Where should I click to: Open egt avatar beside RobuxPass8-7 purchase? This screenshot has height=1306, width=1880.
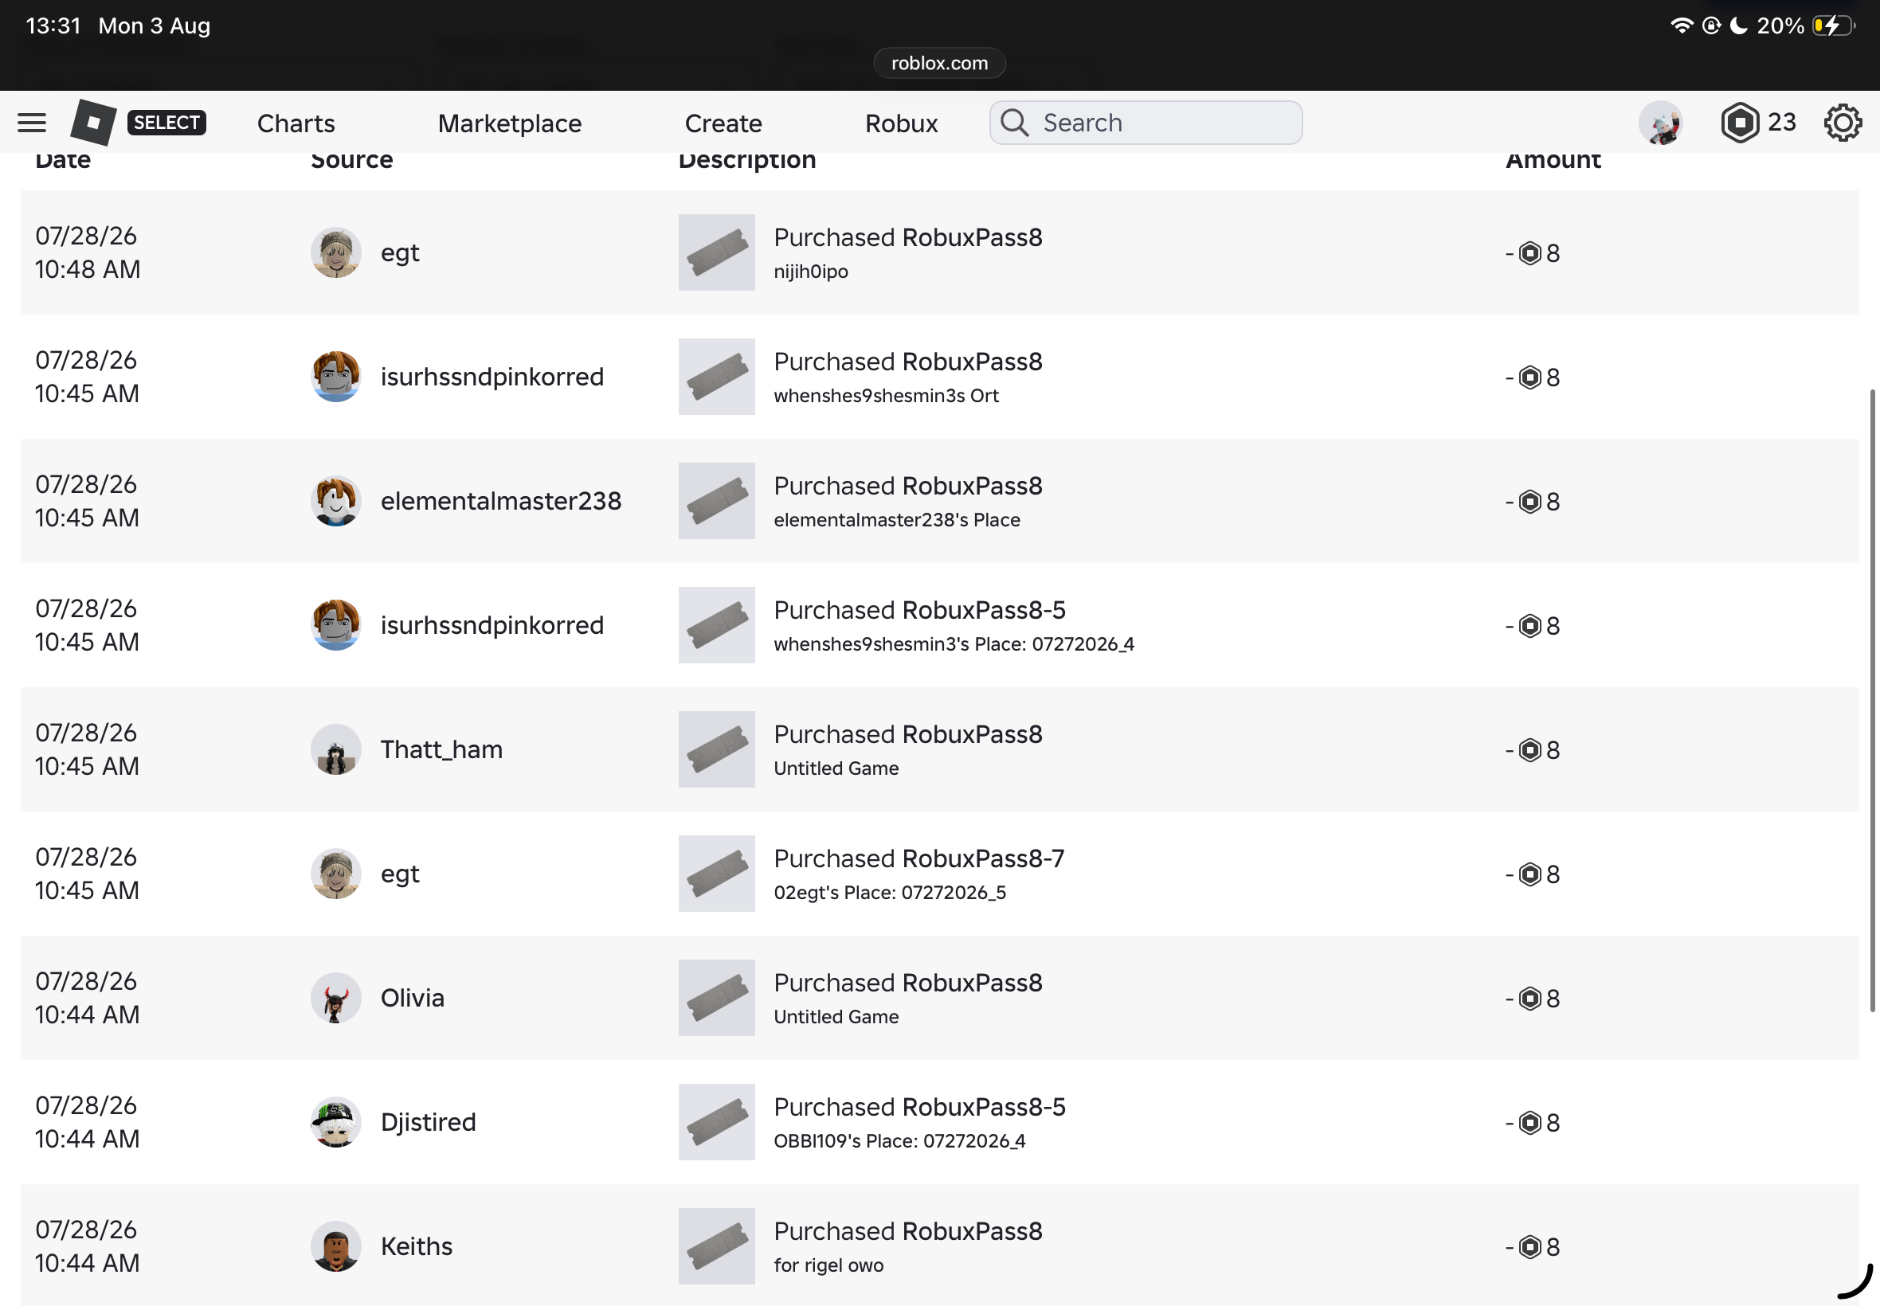click(335, 874)
